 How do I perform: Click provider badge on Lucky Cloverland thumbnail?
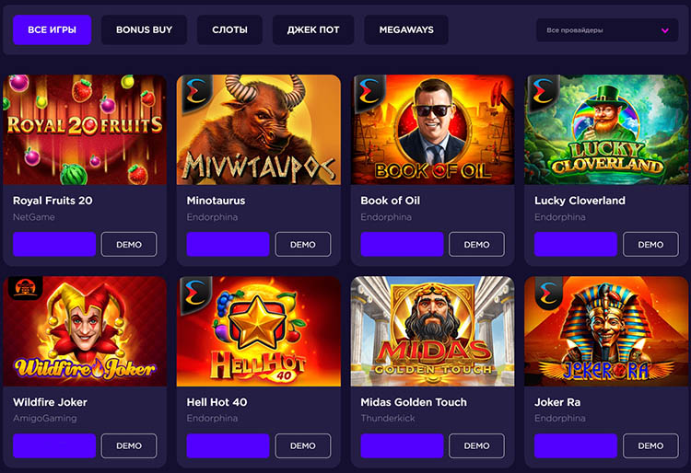(540, 92)
